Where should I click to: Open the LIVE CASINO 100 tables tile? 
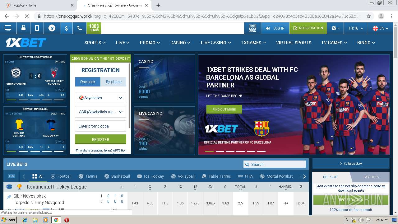[164, 131]
